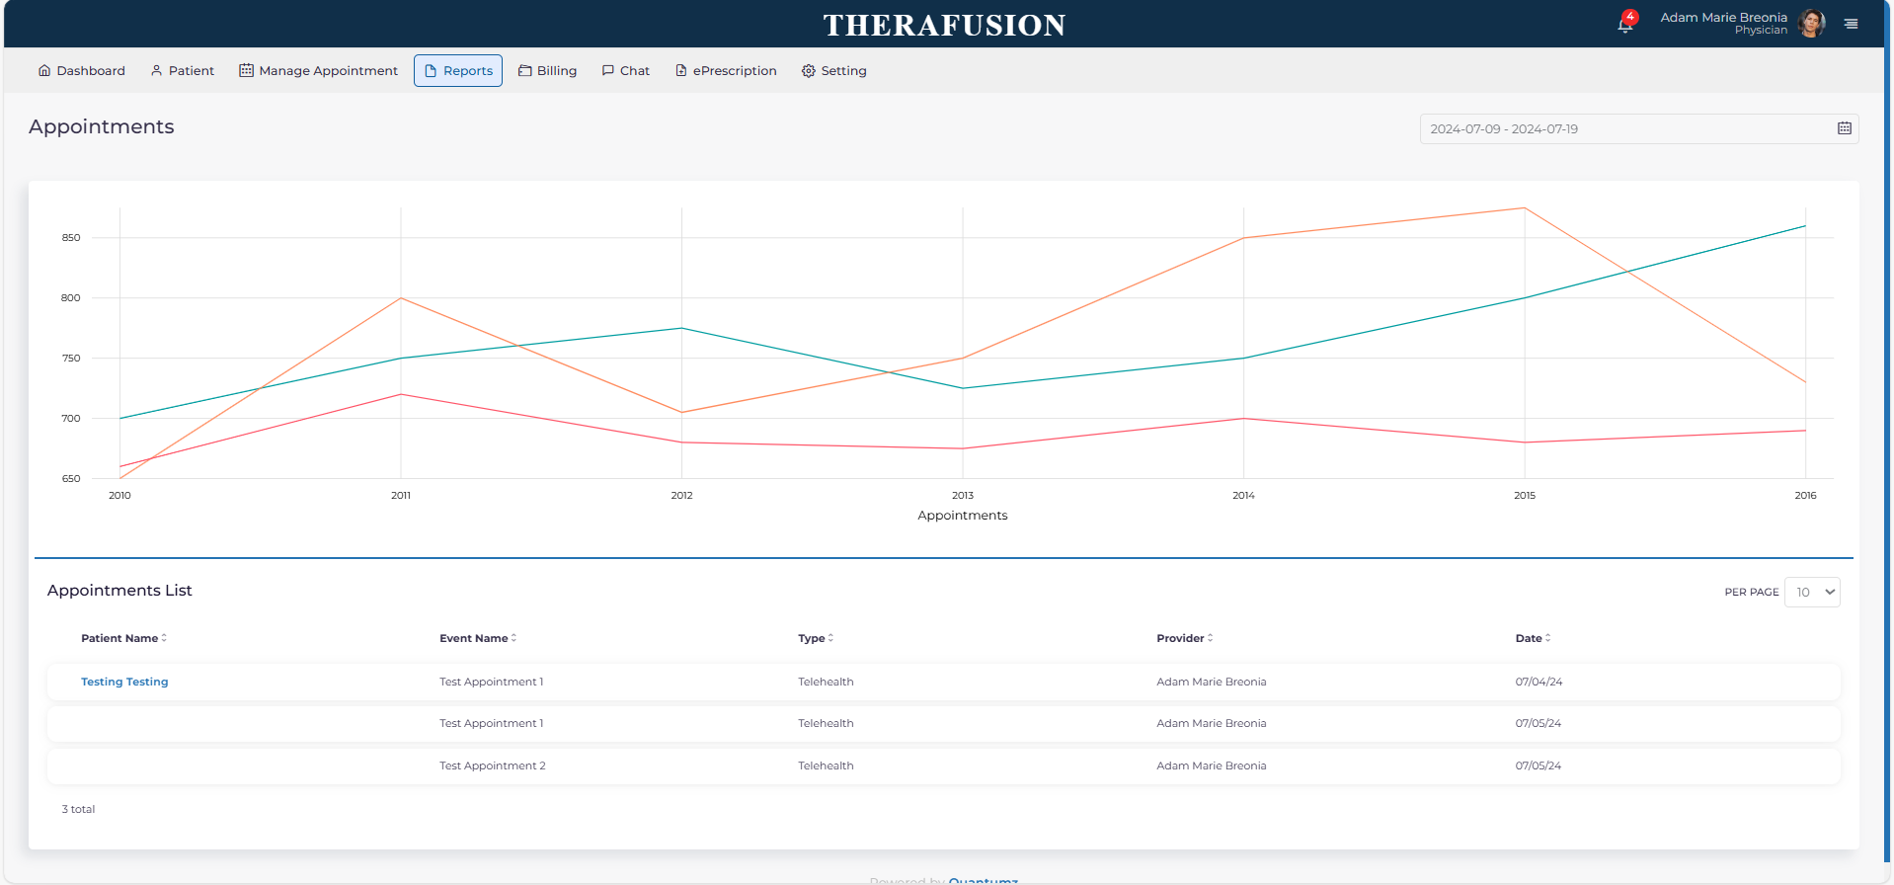Click the Dashboard home icon
The width and height of the screenshot is (1894, 885).
click(x=44, y=71)
